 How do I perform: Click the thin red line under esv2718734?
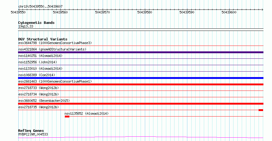[141, 97]
